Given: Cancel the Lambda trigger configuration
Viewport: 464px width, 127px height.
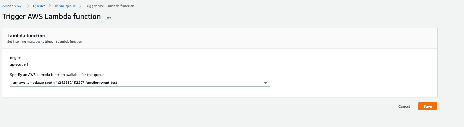Looking at the screenshot, I should tap(404, 106).
